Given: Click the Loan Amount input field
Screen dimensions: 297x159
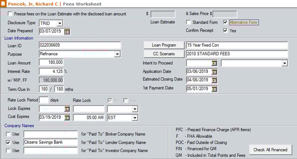Looking at the screenshot, I should (x=51, y=62).
